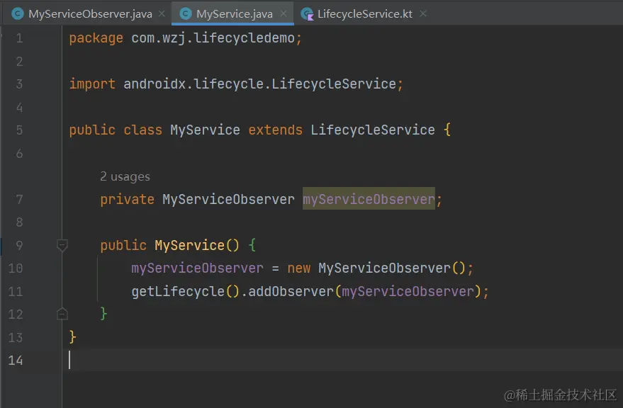The width and height of the screenshot is (623, 408).
Task: Click the 'extends' keyword on line 5
Action: [275, 130]
